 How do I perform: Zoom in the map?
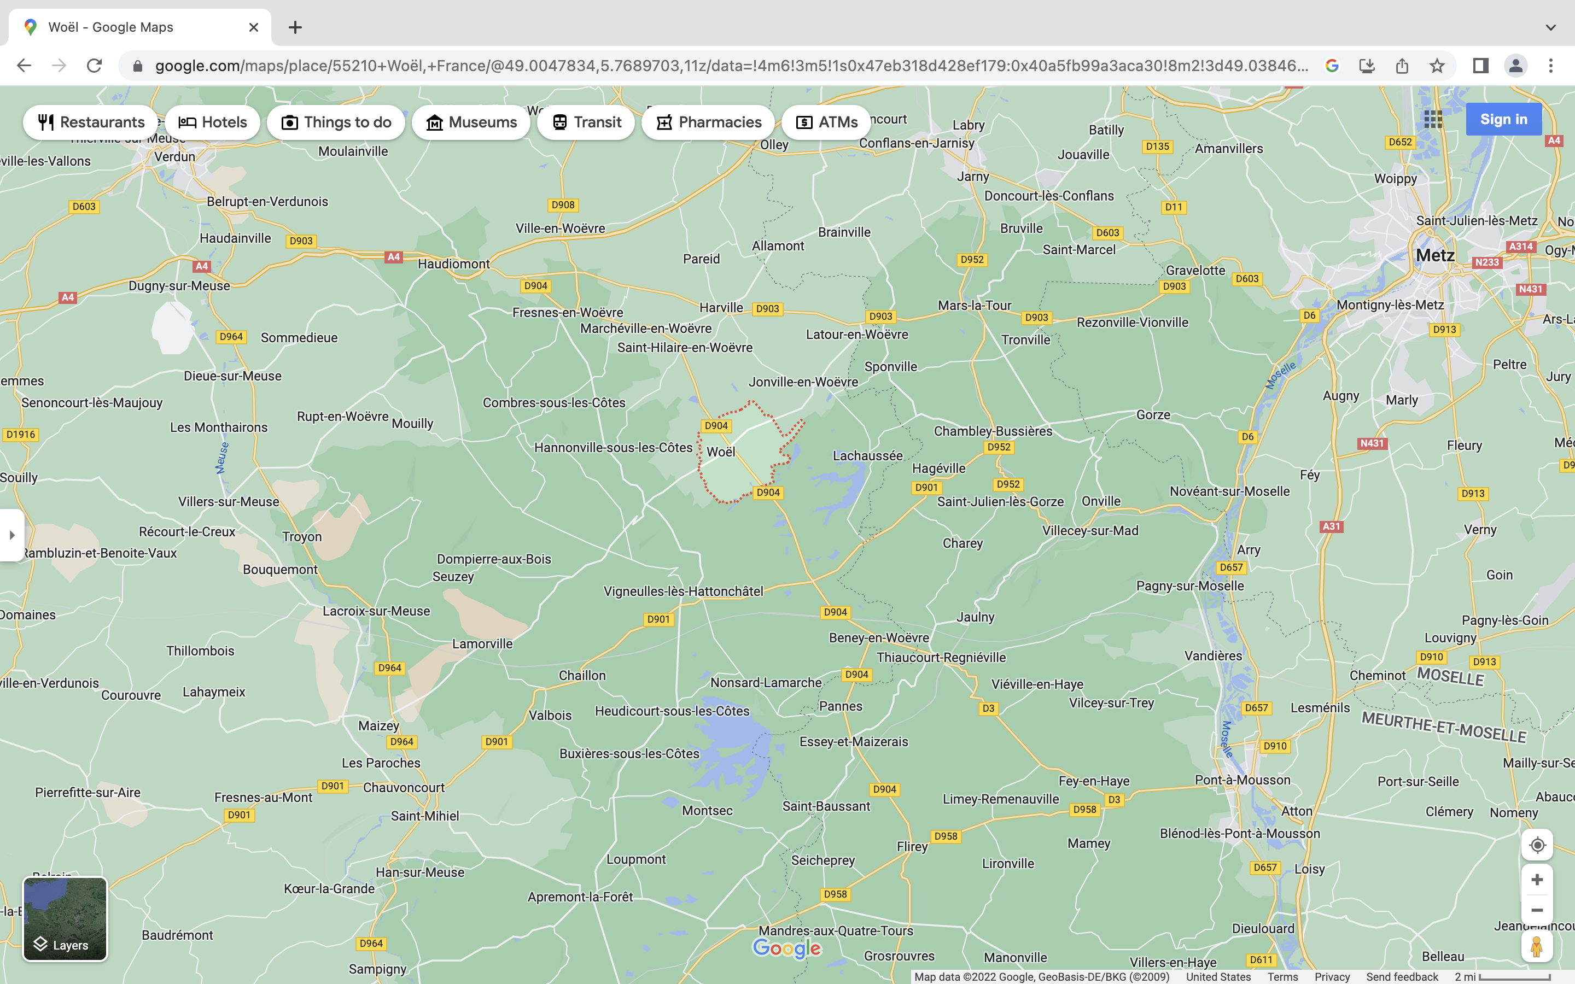[x=1537, y=880]
